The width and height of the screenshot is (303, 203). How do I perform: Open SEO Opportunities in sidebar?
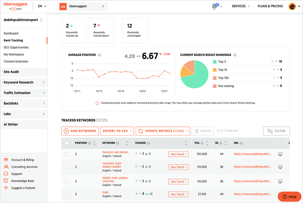tap(16, 48)
